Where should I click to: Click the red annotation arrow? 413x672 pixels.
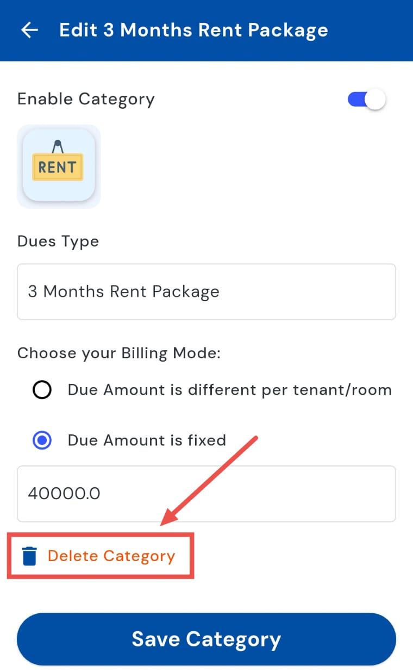pyautogui.click(x=212, y=478)
